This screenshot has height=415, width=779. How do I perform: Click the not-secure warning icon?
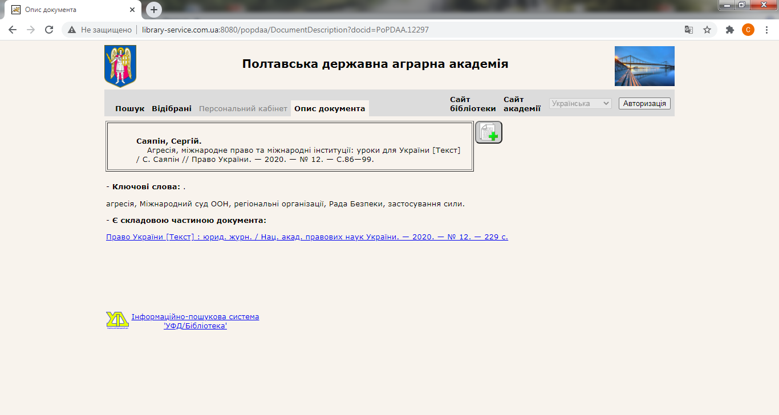point(72,30)
